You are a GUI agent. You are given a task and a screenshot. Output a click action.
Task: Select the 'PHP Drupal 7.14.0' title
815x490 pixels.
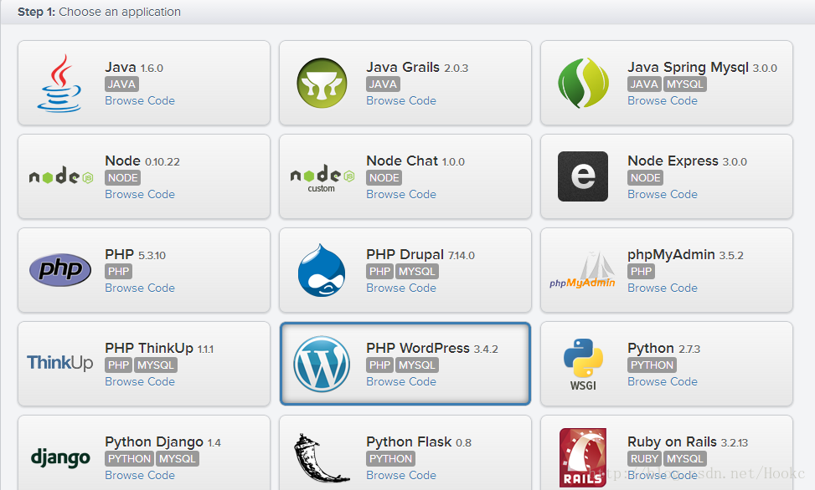[x=420, y=255]
